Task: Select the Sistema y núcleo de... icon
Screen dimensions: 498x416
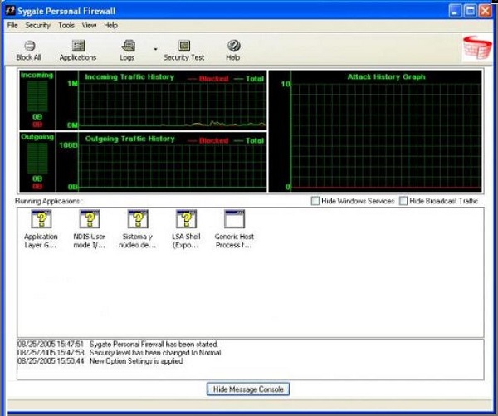Action: tap(138, 218)
